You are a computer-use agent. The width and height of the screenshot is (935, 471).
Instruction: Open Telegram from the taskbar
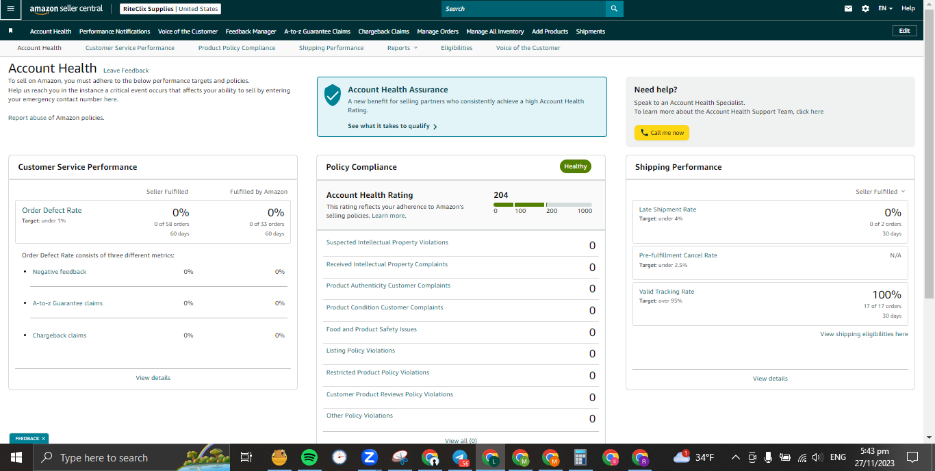tap(460, 457)
